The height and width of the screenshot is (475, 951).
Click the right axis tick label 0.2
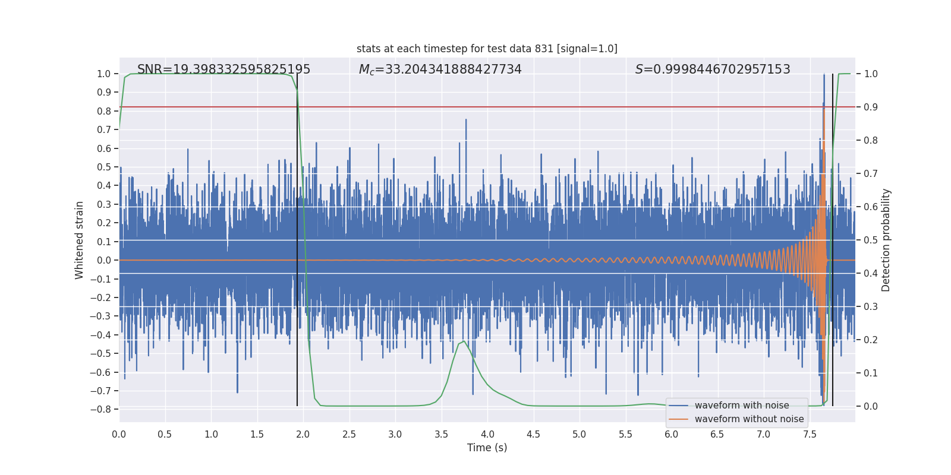(x=871, y=340)
